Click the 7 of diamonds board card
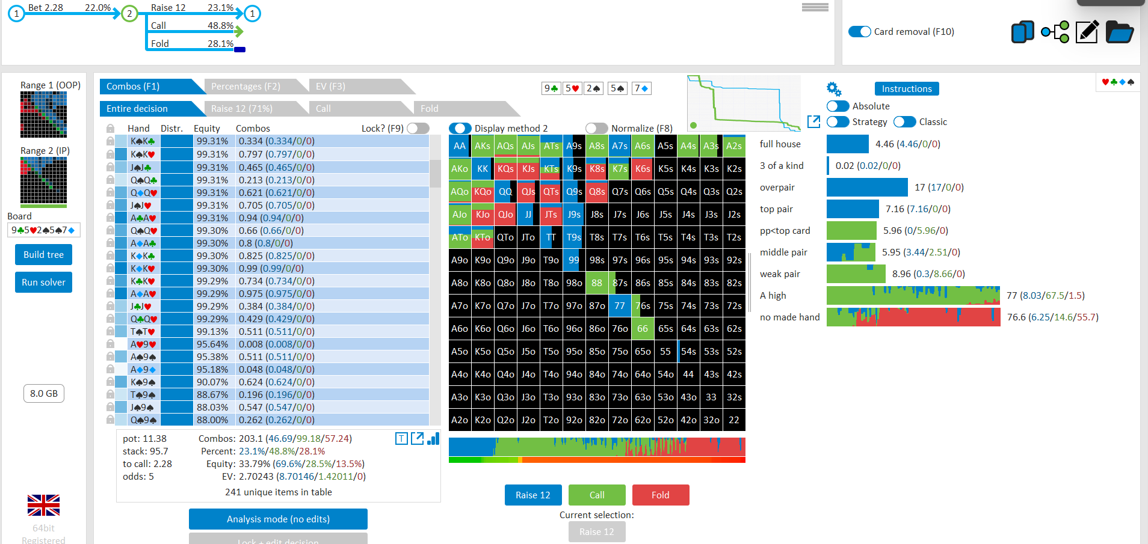1148x544 pixels. click(641, 88)
